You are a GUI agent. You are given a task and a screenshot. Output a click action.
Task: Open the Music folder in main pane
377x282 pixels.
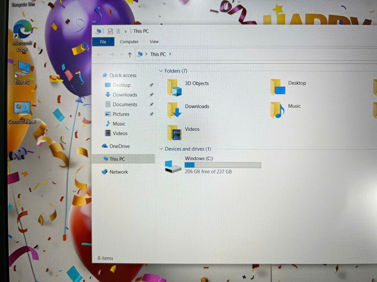tap(277, 110)
